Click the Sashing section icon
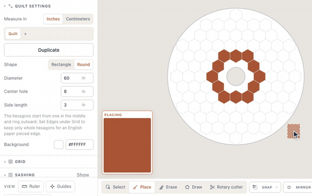Viewport: 312px width, 196px height. pos(11,175)
